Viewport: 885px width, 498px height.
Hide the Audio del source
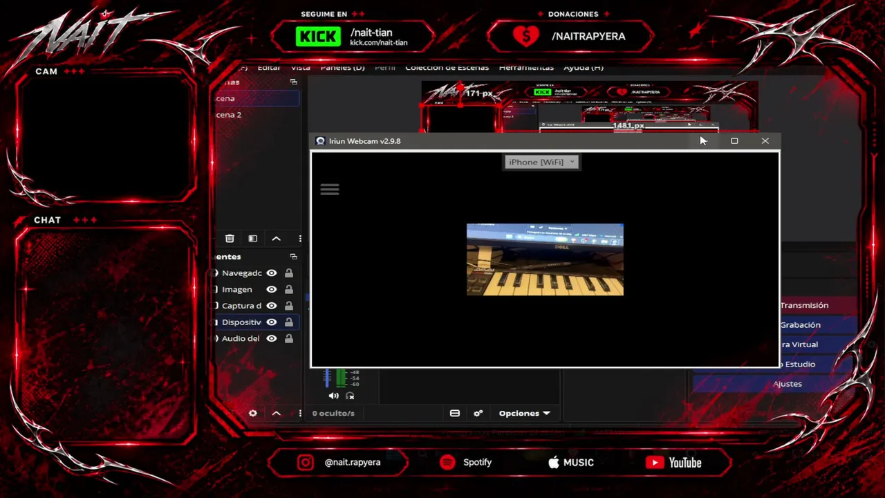point(272,338)
